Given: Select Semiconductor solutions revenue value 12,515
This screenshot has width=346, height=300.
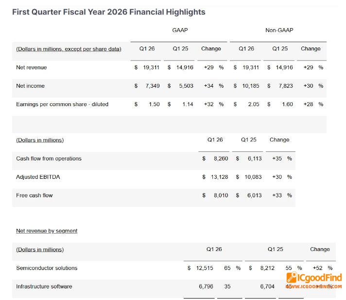Looking at the screenshot, I should point(203,268).
